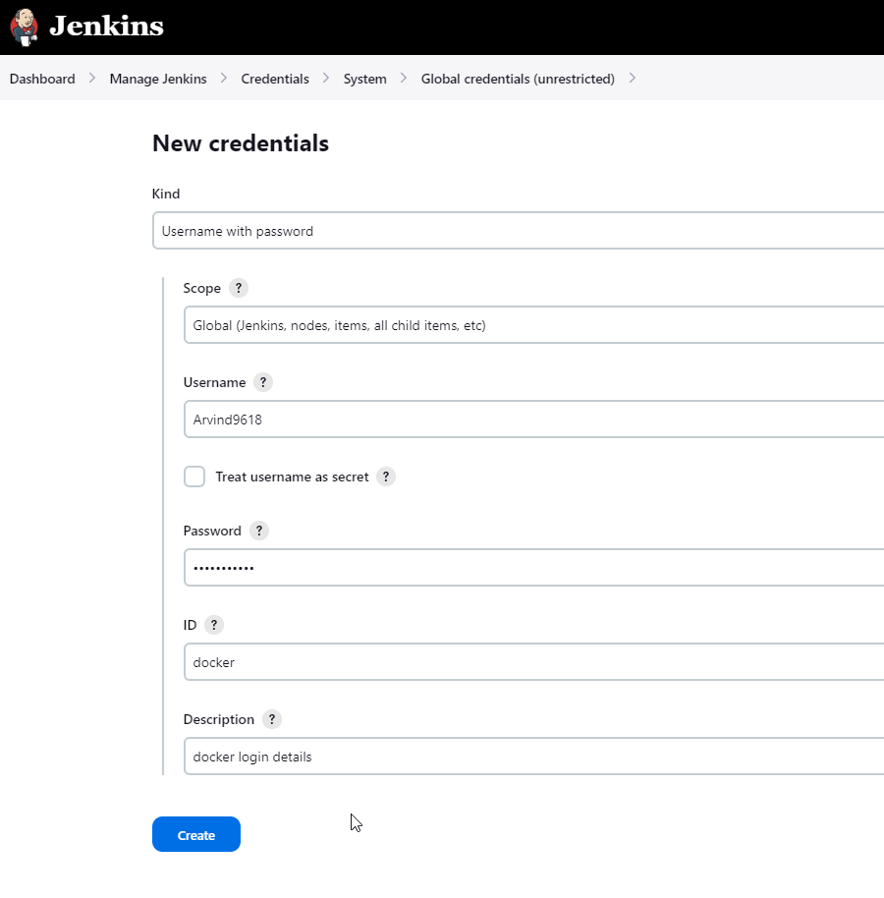Image resolution: width=884 pixels, height=898 pixels.
Task: Click the Jenkins butler logo icon
Action: (26, 27)
